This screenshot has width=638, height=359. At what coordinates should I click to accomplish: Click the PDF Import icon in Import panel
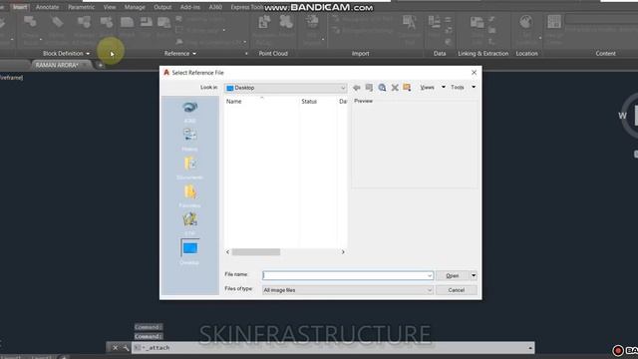tap(312, 22)
